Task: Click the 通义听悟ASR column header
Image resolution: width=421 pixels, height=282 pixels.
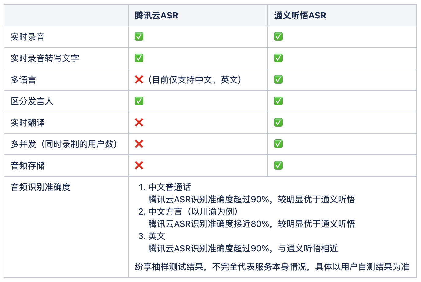Action: [300, 15]
